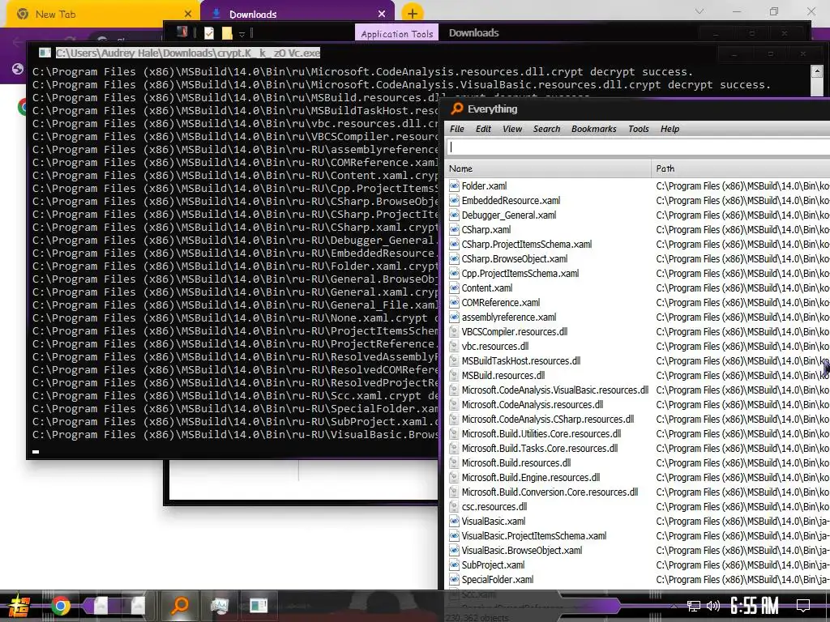Image resolution: width=830 pixels, height=622 pixels.
Task: Switch to the Downloads browser tab
Action: [297, 15]
